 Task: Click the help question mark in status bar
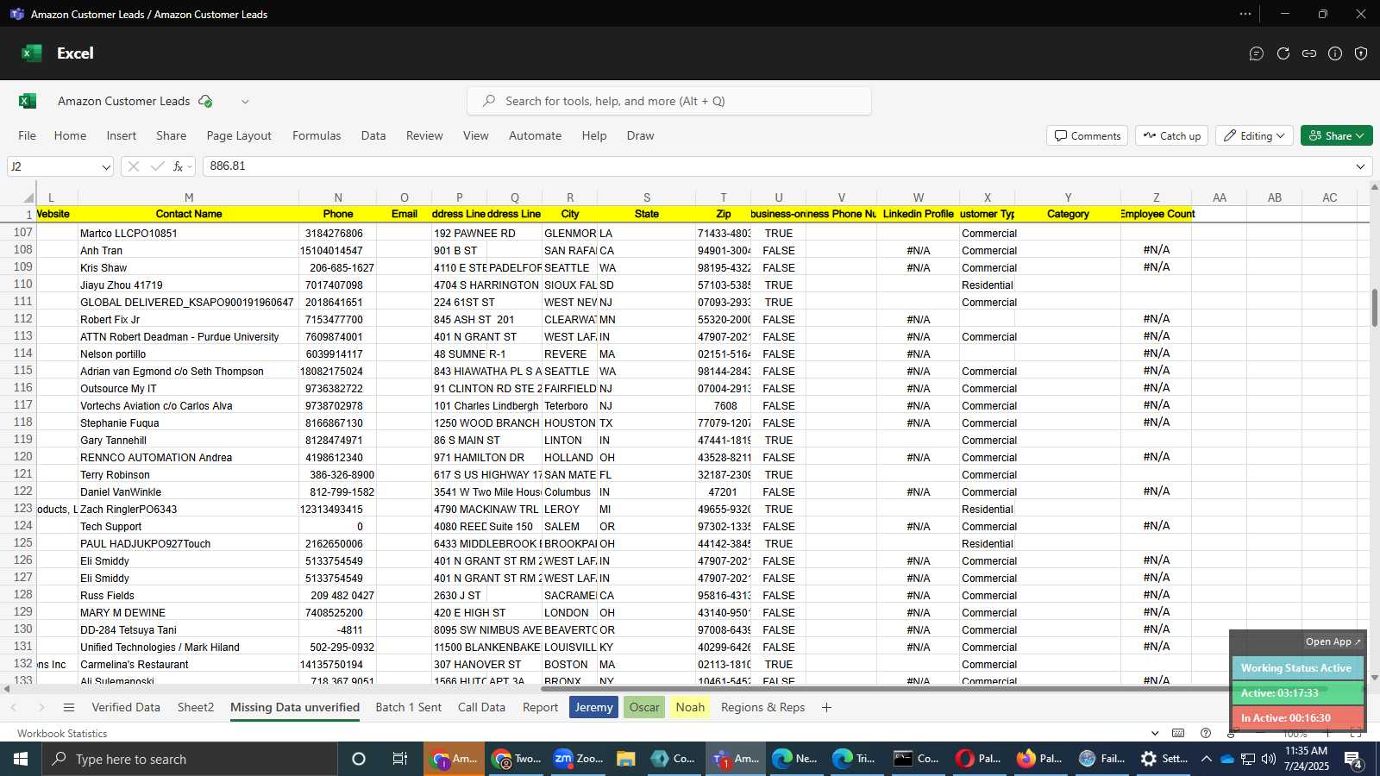[x=1206, y=733]
